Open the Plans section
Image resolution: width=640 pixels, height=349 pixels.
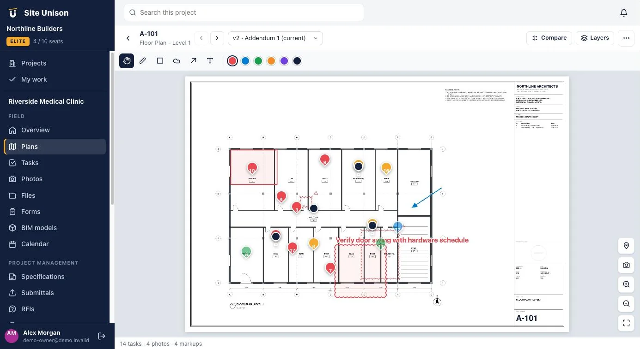pyautogui.click(x=55, y=147)
